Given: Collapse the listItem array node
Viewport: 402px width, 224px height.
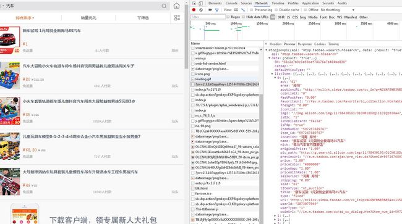Looking at the screenshot, I should (x=272, y=73).
